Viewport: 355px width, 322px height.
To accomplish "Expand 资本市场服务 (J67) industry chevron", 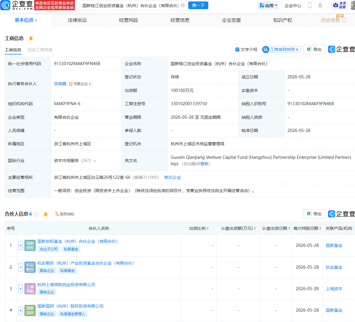I will click(x=95, y=161).
